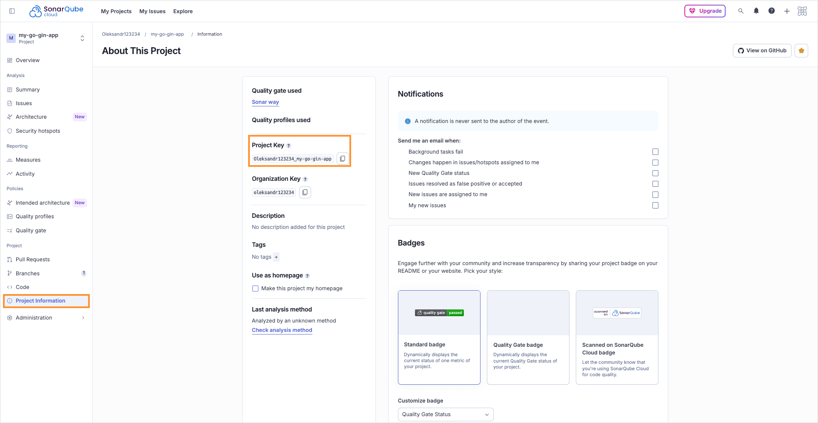Viewport: 818px width, 423px height.
Task: Click Check analysis method link
Action: [282, 330]
